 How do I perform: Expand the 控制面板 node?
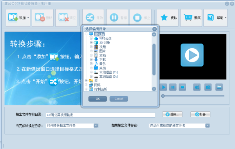click(x=86, y=89)
